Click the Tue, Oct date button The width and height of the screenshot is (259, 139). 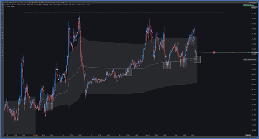pyautogui.click(x=248, y=135)
